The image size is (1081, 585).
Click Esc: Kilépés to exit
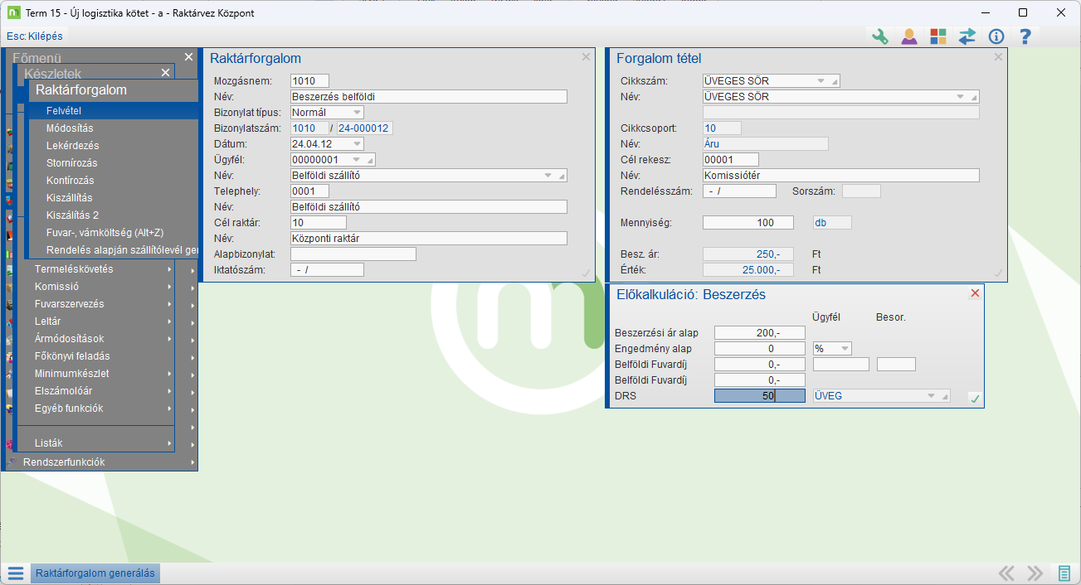(35, 36)
